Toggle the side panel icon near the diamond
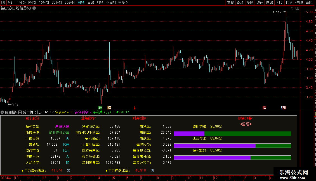The height and width of the screenshot is (181, 316). (x=297, y=8)
